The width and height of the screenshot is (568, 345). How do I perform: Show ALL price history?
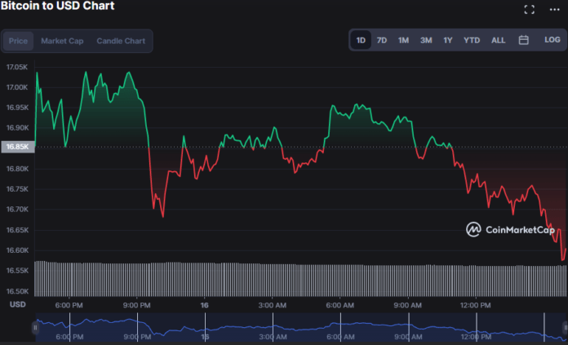pos(498,40)
